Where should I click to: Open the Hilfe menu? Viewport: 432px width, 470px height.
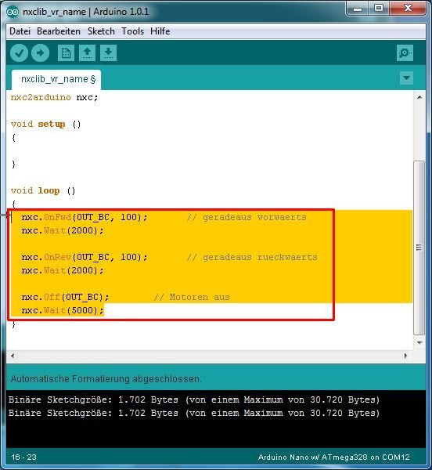coord(160,31)
